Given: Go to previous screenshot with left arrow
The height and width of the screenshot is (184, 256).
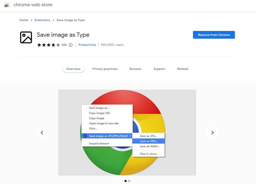Looking at the screenshot, I should point(42,132).
